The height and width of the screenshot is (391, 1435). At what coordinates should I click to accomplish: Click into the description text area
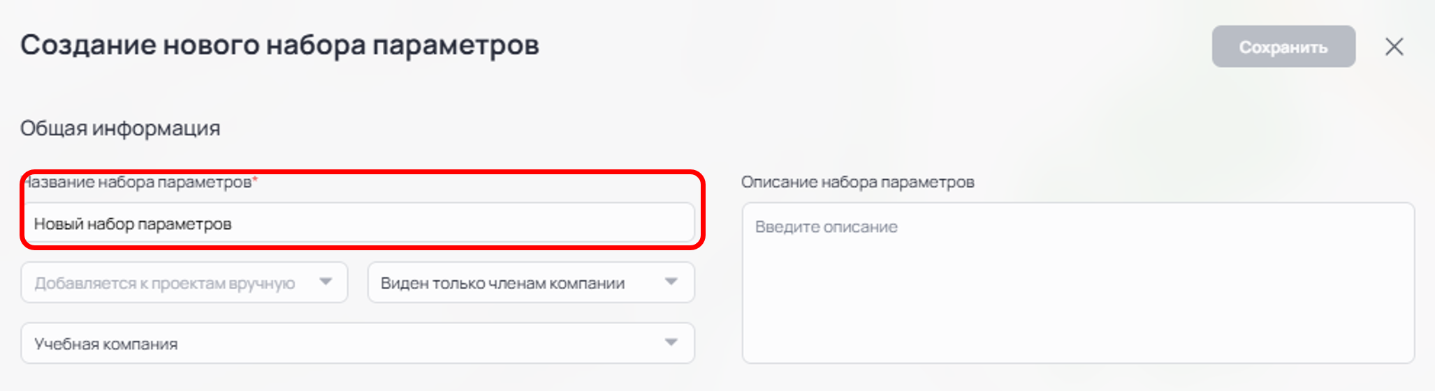click(x=1077, y=293)
